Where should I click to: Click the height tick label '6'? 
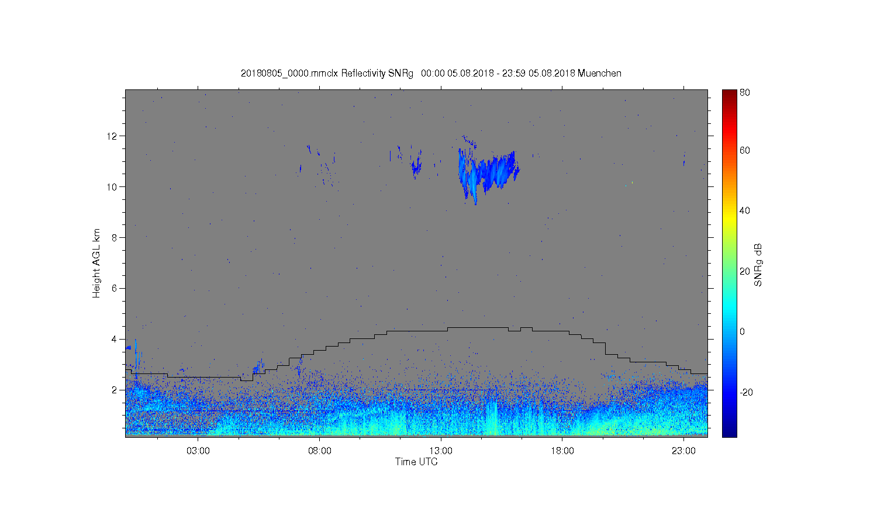[x=115, y=288]
